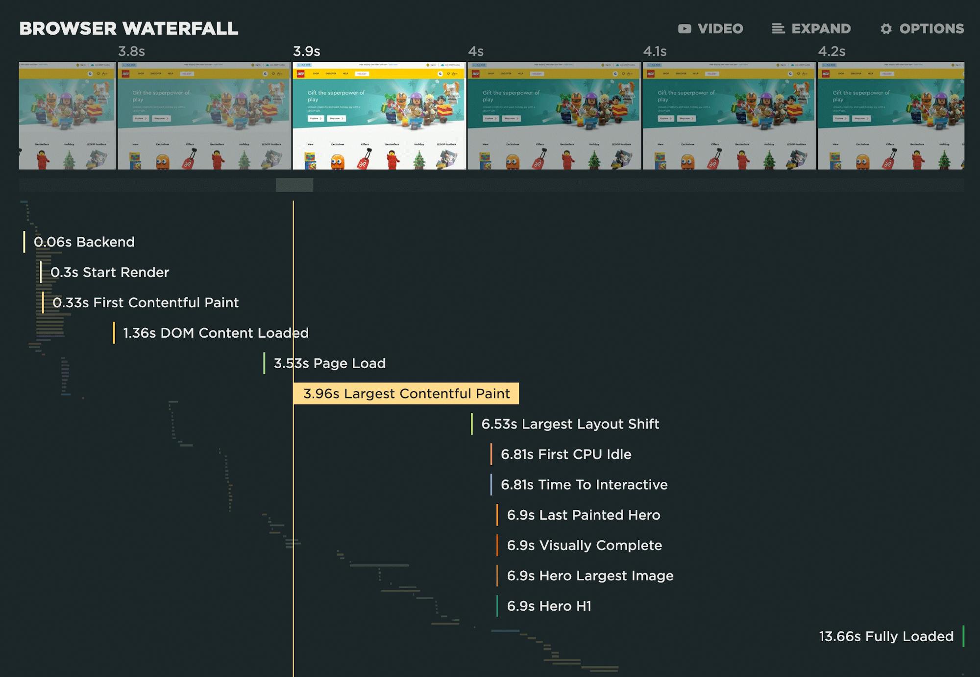Click the 6.81s Time To Interactive marker

pyautogui.click(x=584, y=485)
